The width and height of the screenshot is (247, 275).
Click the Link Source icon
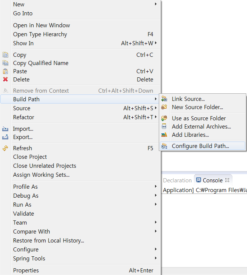[164, 99]
